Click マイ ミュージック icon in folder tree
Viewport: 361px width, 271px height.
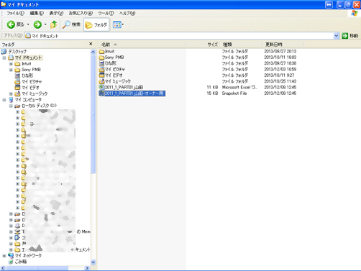coord(17,93)
